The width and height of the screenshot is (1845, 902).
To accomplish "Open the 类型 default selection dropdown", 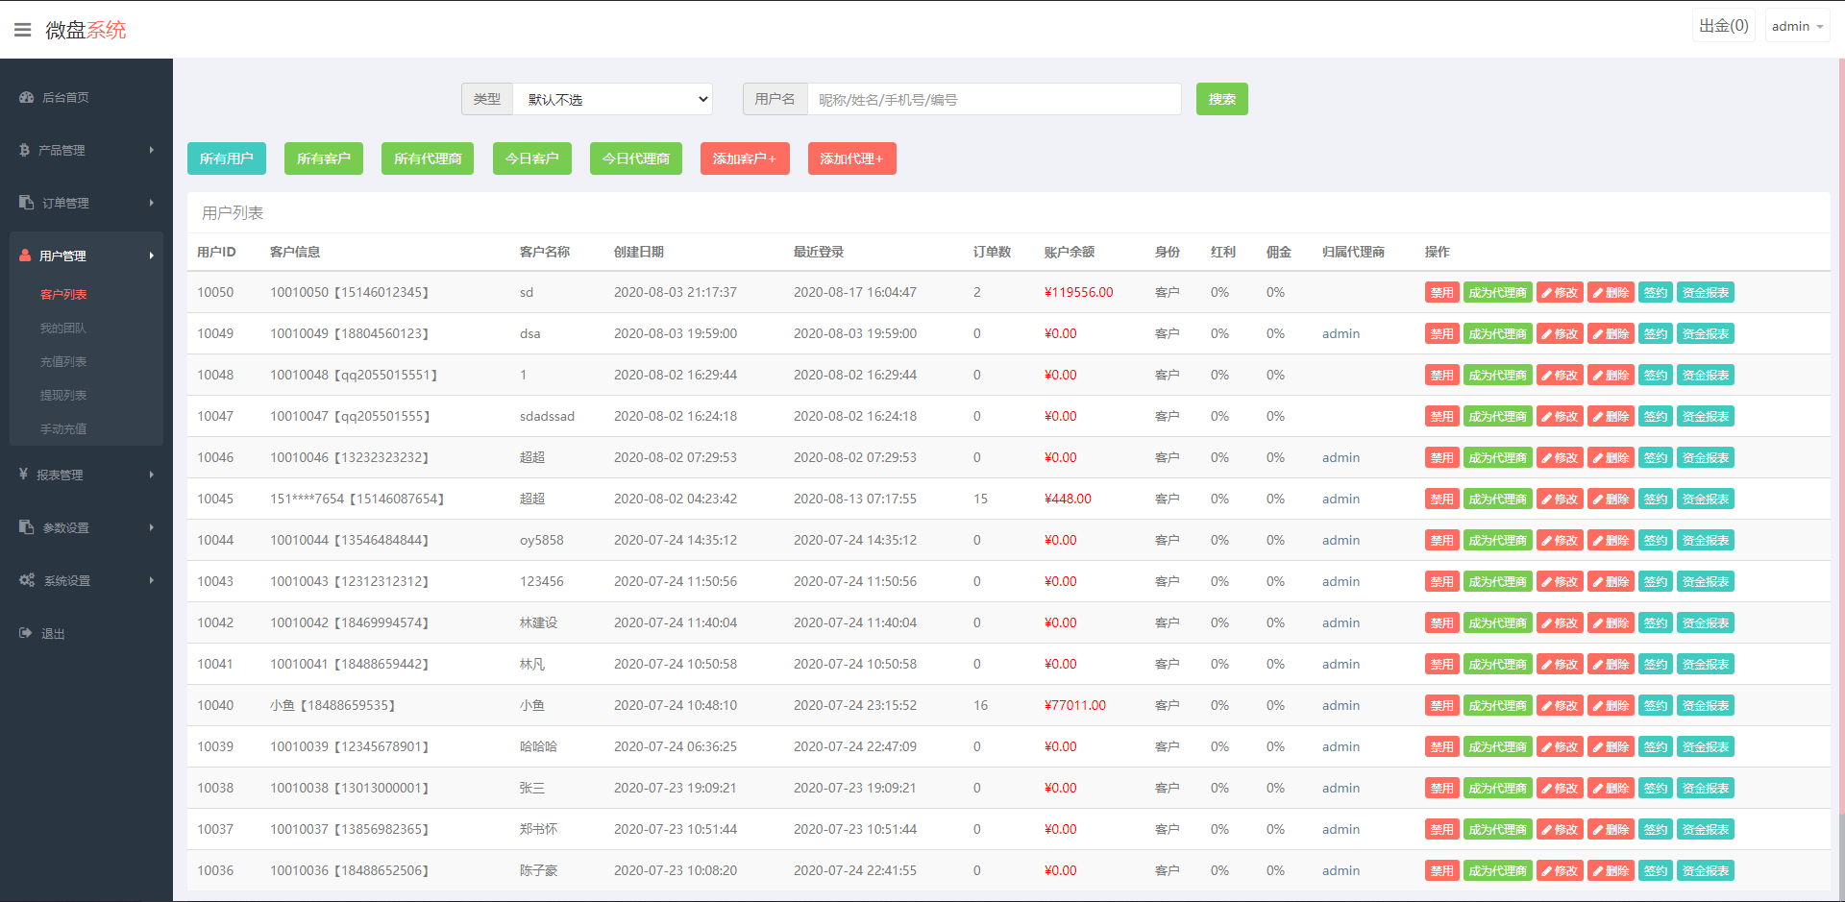I will [x=613, y=99].
